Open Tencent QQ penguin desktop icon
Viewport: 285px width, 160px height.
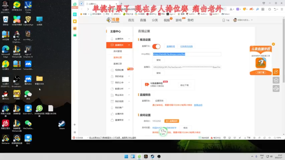pyautogui.click(x=5, y=95)
